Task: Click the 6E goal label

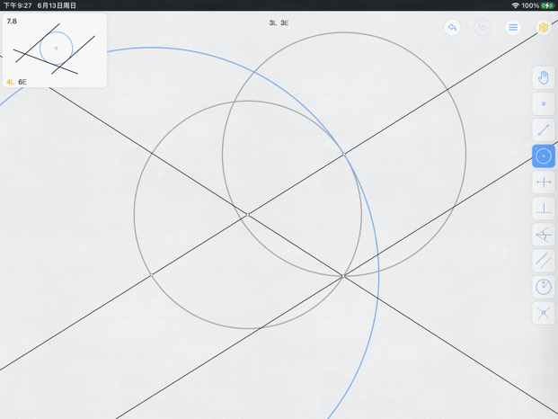Action: pos(22,82)
